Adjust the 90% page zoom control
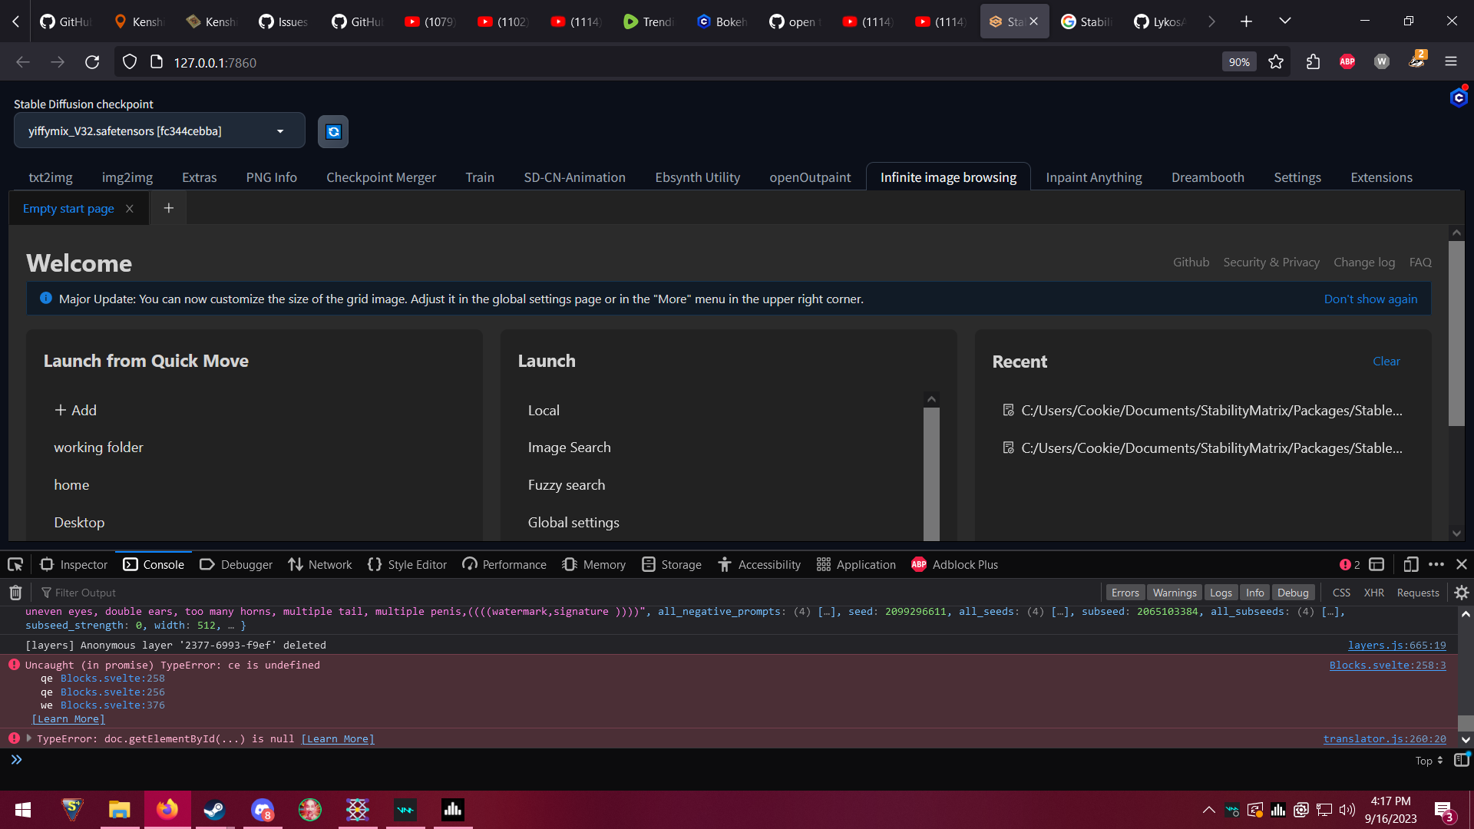1474x829 pixels. [1238, 62]
